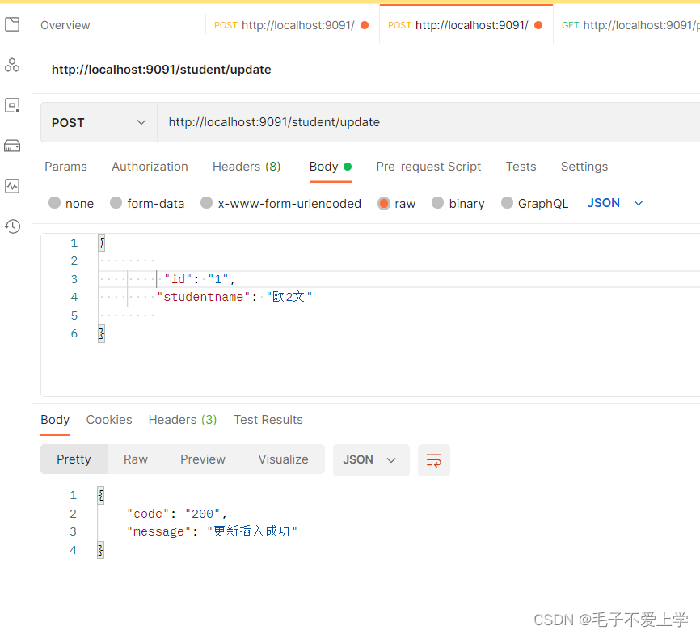Click the wrap-lines icon beside response JSON dropdown
Viewport: 700px width, 635px height.
[434, 459]
